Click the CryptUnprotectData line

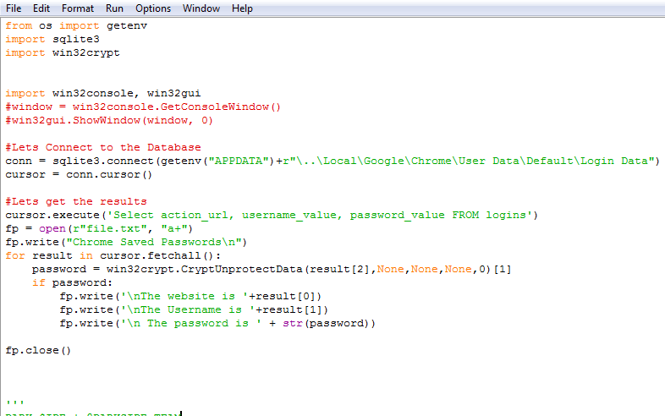coord(272,269)
